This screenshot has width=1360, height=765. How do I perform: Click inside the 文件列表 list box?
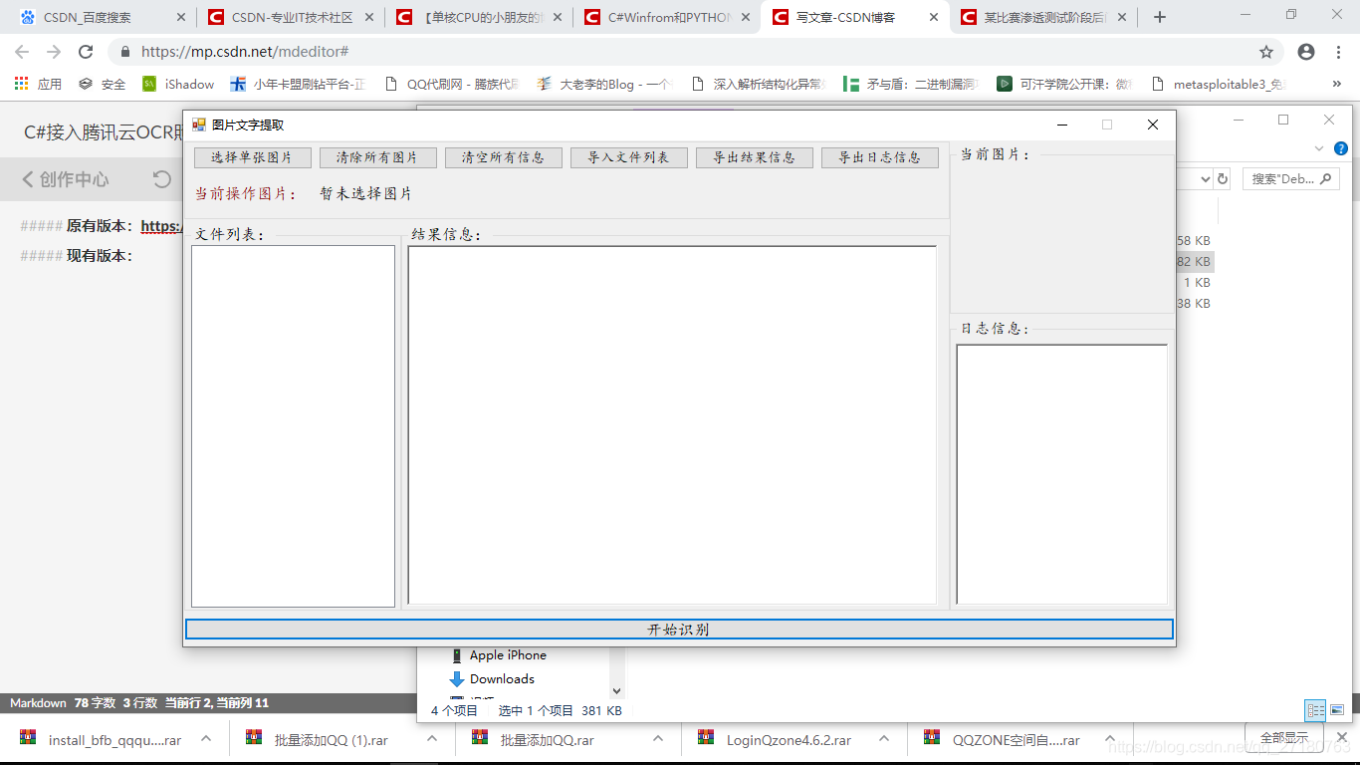[x=294, y=426]
